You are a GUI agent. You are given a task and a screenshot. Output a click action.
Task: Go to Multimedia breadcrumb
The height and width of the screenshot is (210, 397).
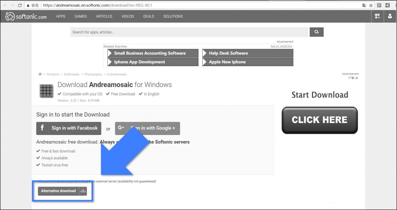click(x=71, y=74)
